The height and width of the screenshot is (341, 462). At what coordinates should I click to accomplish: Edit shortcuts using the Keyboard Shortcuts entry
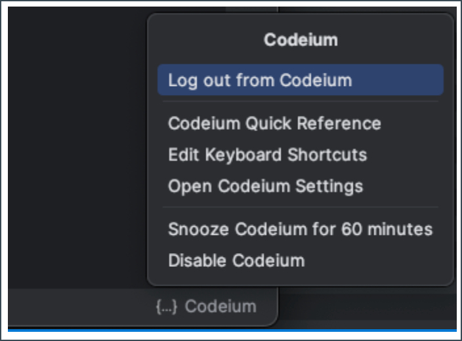tap(267, 155)
